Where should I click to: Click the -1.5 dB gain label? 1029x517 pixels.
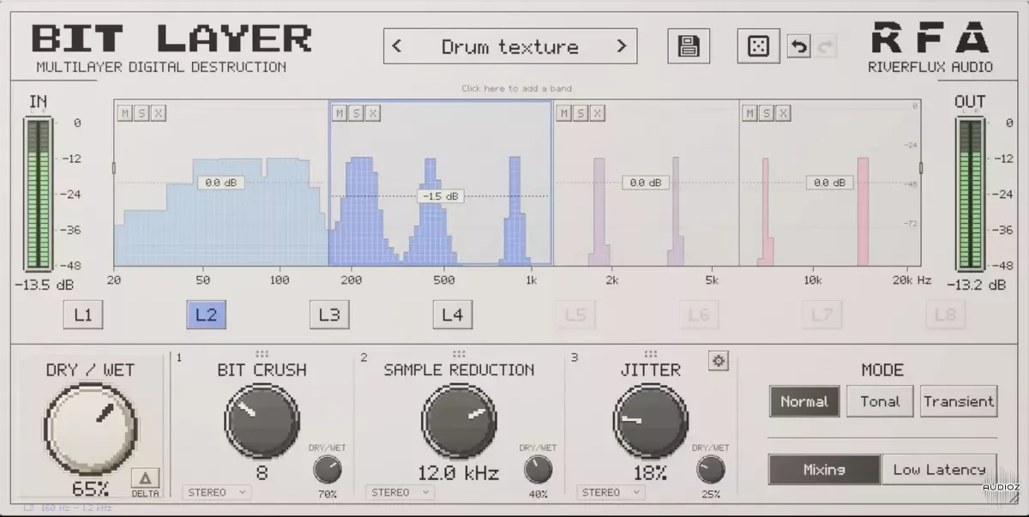440,196
